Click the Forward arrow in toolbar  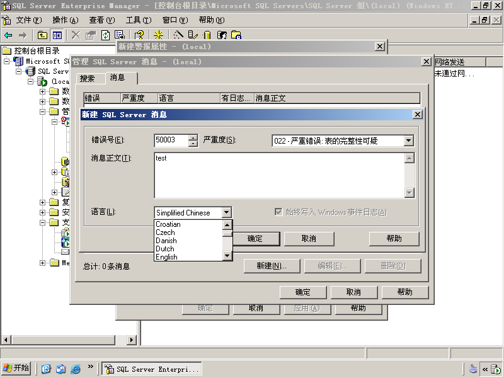point(23,35)
